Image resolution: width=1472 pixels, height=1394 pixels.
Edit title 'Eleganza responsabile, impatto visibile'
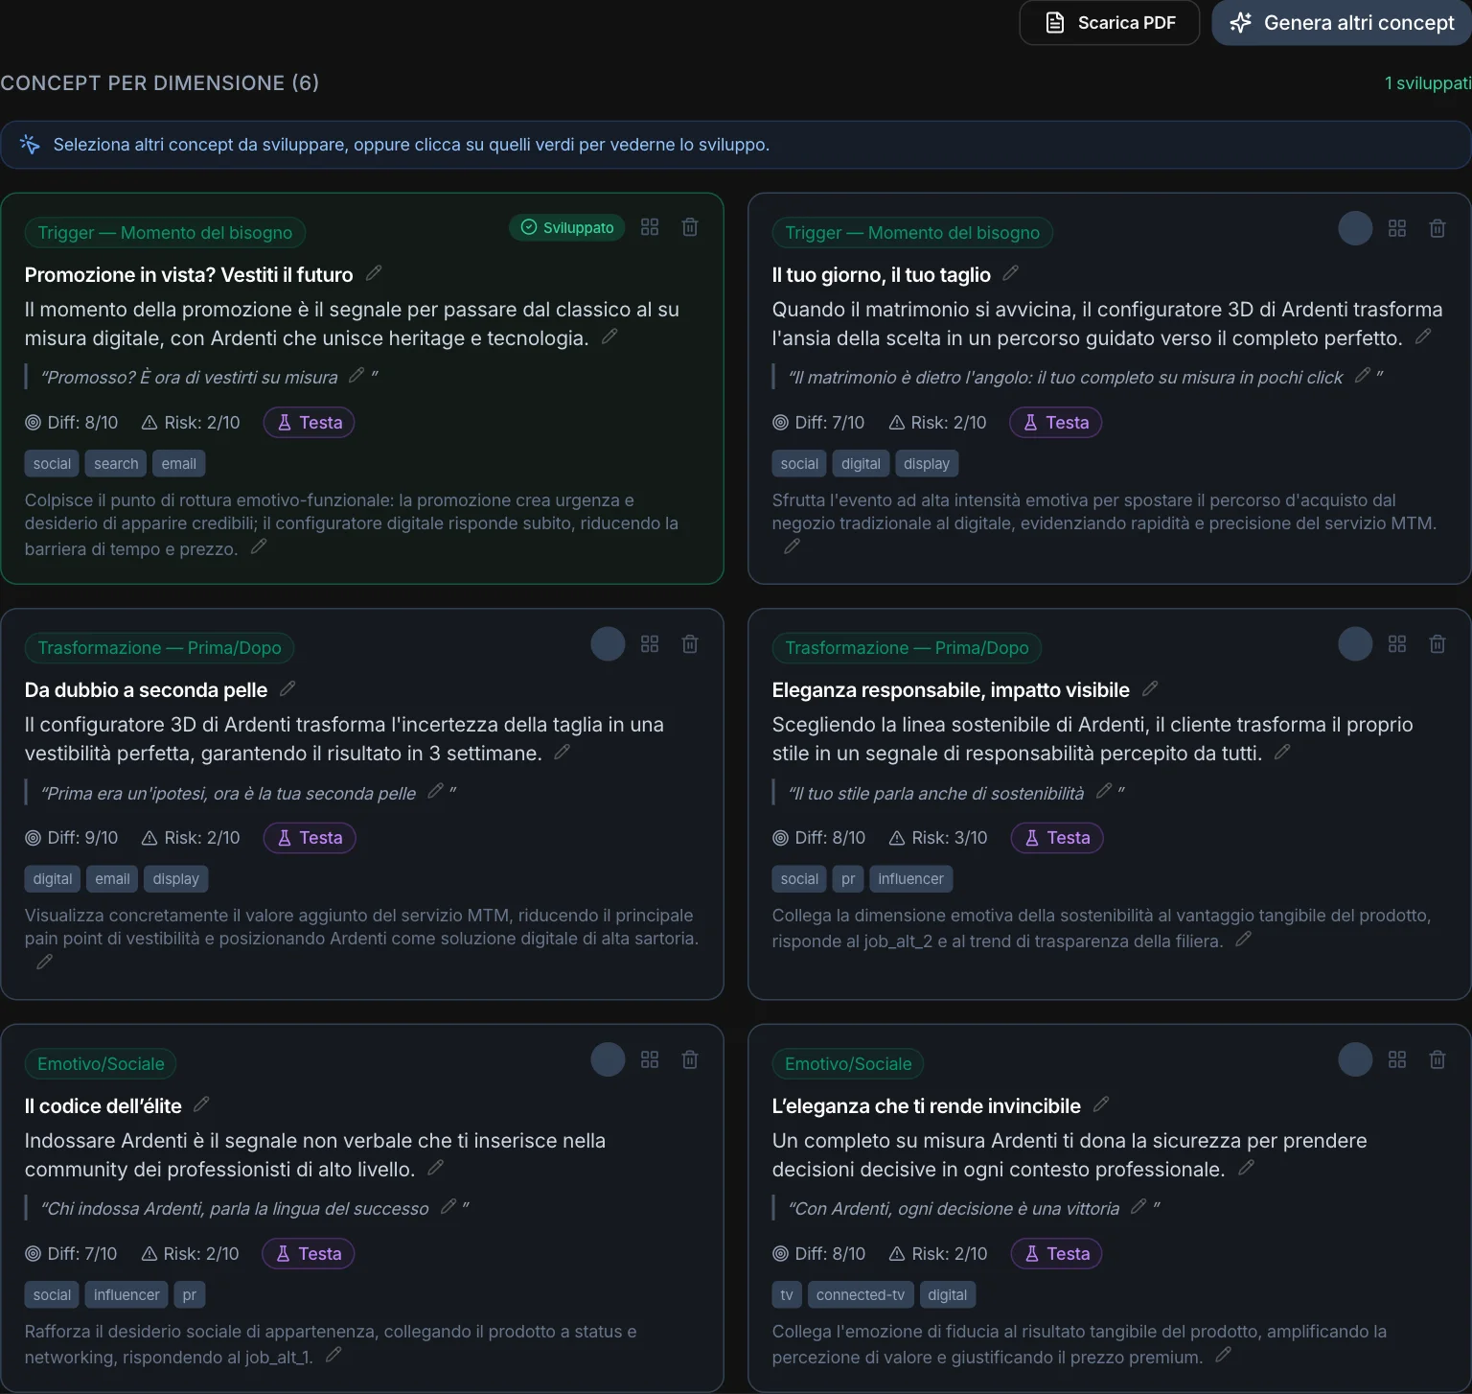tap(1151, 688)
